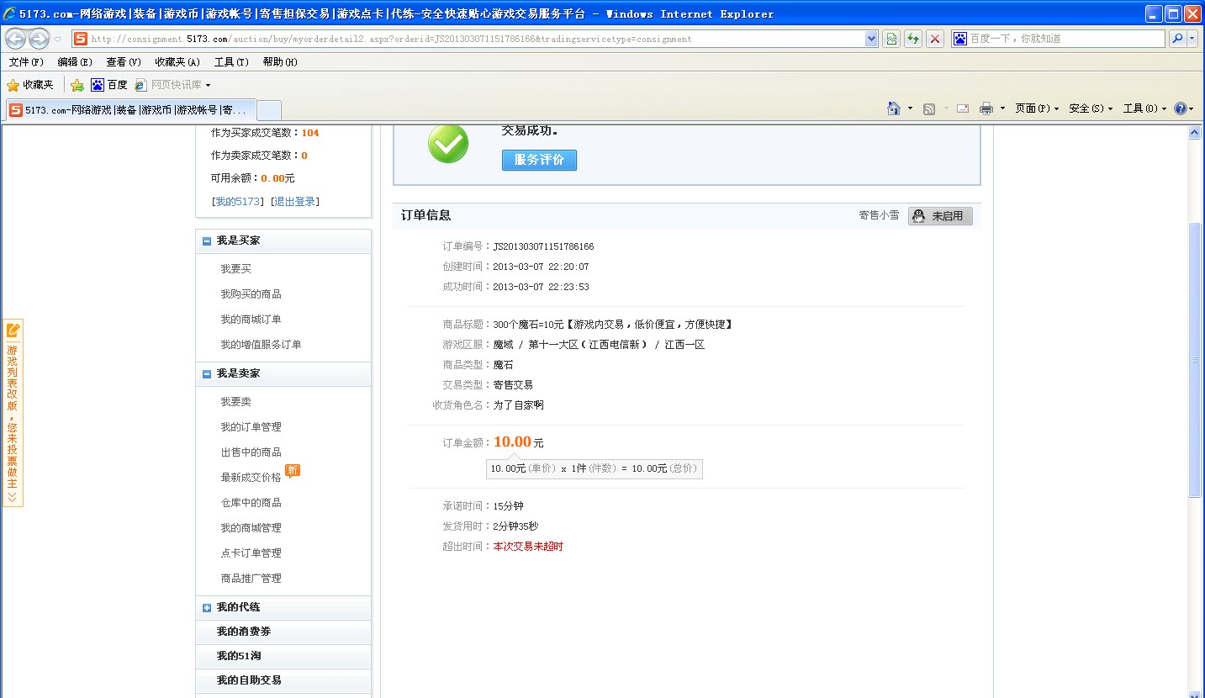The width and height of the screenshot is (1205, 698).
Task: Click the add to favorites bar icon
Action: click(77, 85)
